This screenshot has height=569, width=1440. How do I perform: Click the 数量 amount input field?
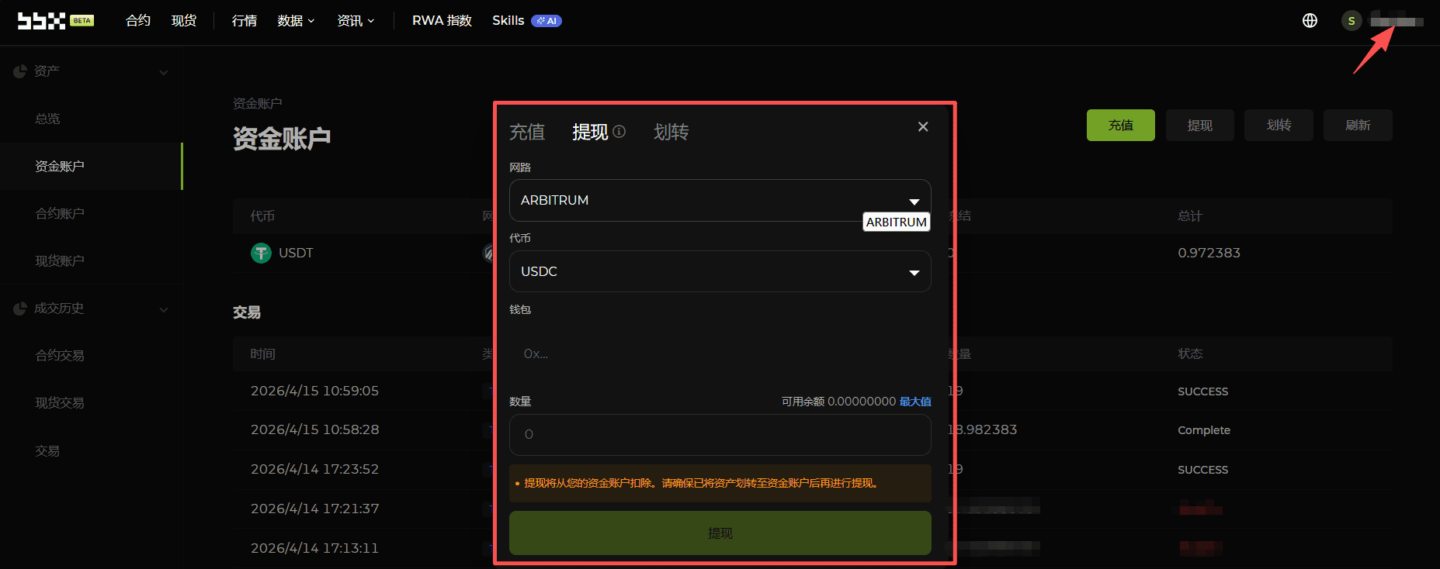pos(719,435)
